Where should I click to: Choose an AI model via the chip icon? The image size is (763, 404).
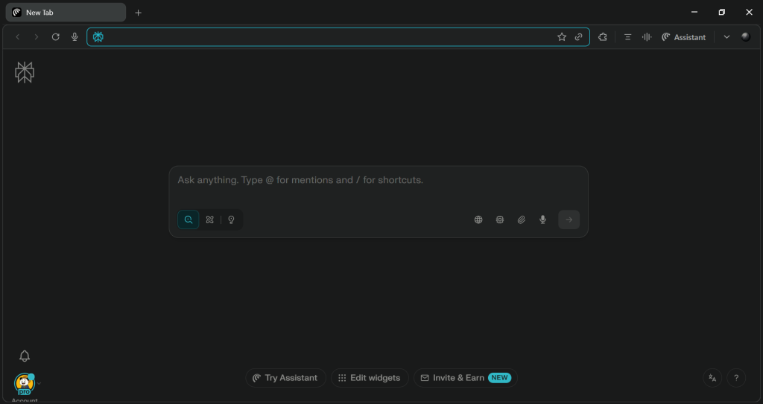coord(500,219)
